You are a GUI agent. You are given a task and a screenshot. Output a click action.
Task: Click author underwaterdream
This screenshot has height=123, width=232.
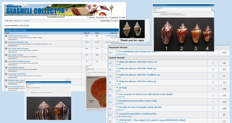coord(123,116)
